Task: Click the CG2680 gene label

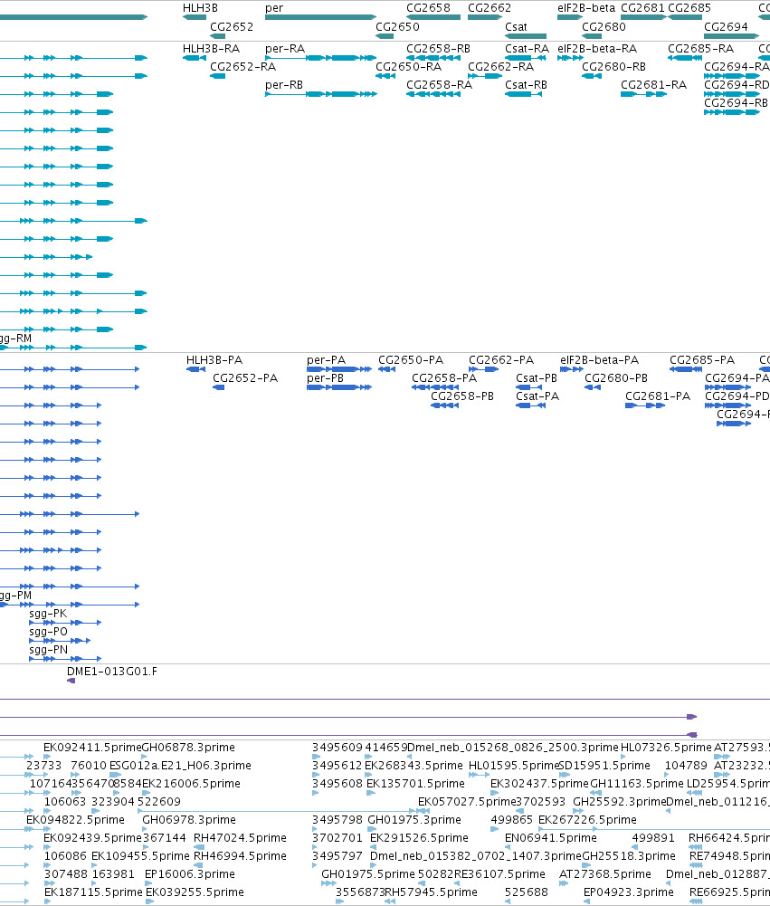Action: pos(604,26)
